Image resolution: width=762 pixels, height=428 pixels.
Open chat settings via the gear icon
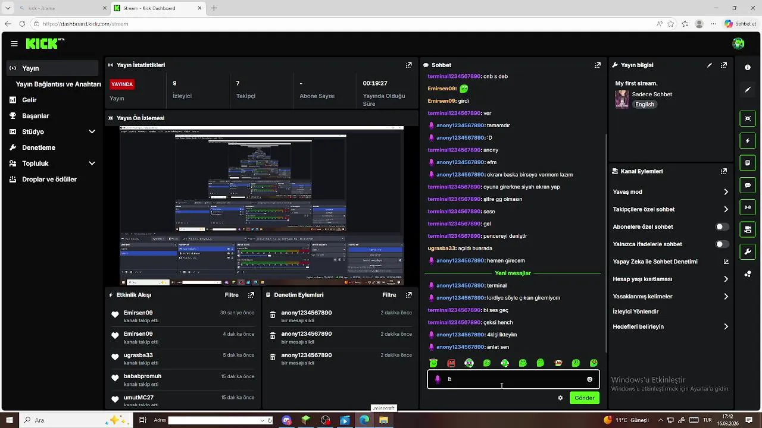click(x=560, y=398)
